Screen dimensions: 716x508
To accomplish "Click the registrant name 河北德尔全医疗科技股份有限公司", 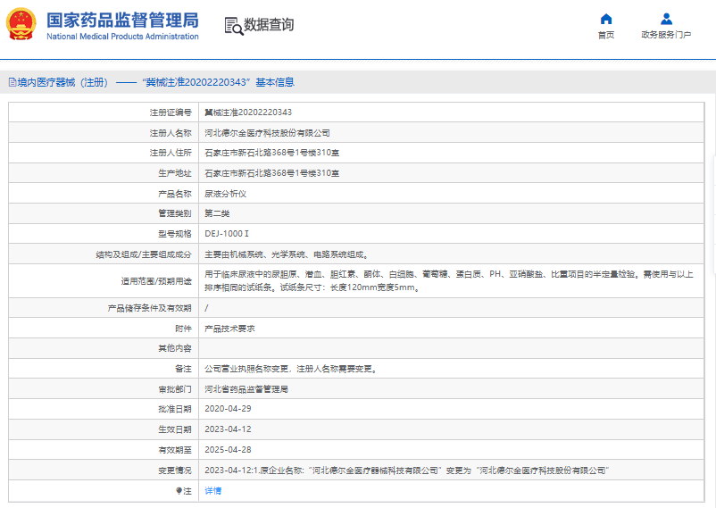I will (267, 132).
